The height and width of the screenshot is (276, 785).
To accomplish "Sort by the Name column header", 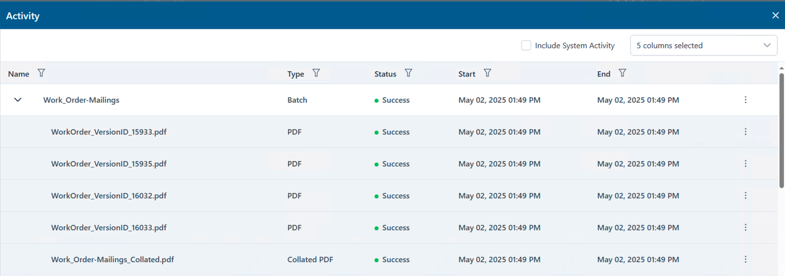I will [19, 74].
